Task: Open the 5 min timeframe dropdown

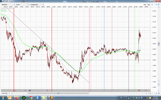Action: 23,5
